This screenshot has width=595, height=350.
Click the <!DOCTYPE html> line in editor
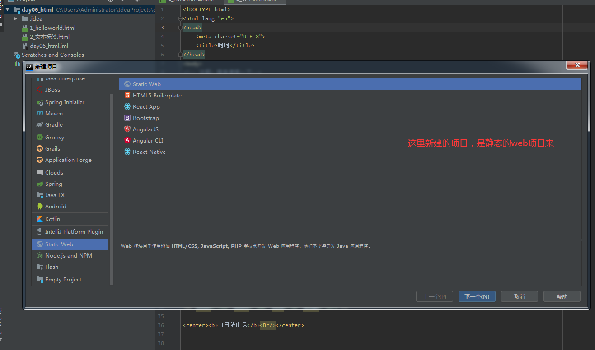coord(206,9)
